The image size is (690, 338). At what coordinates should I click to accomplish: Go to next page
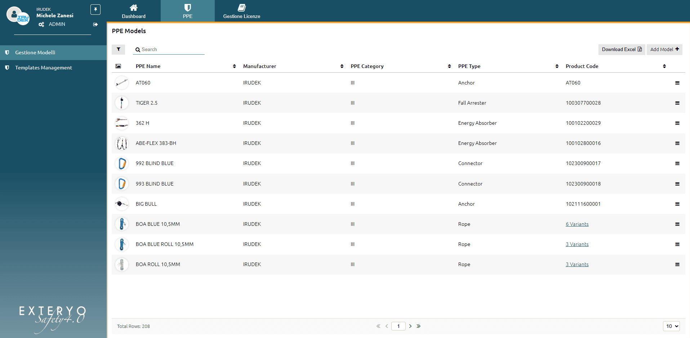[410, 326]
